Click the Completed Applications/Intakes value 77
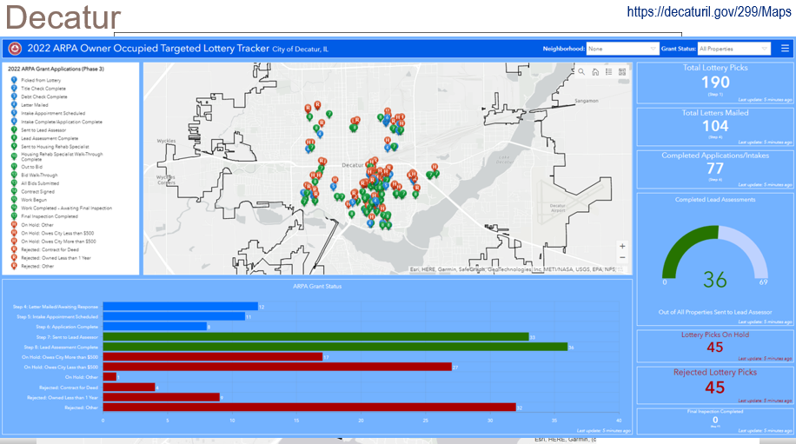The image size is (796, 444). (715, 169)
